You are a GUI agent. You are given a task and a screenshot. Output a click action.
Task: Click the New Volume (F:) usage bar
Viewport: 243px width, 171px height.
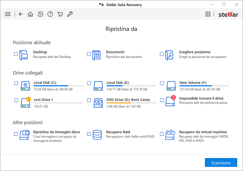tap(204, 86)
